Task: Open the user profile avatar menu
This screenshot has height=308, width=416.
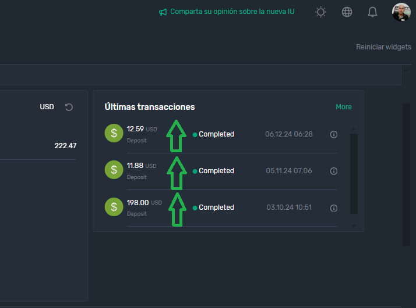Action: tap(401, 12)
